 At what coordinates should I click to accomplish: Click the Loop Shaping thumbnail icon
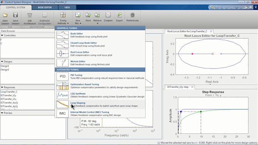pyautogui.click(x=62, y=104)
